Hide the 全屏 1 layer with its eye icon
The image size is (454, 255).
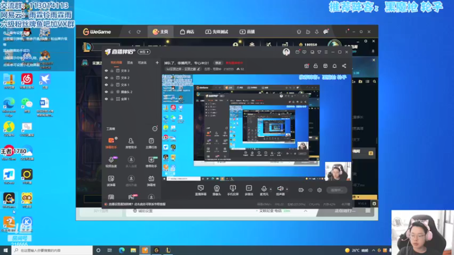106,99
